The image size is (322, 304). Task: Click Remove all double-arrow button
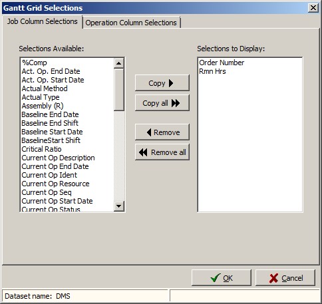[162, 152]
